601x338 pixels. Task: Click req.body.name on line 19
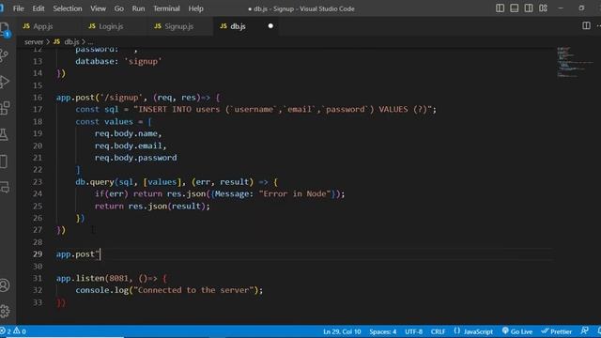pyautogui.click(x=126, y=133)
